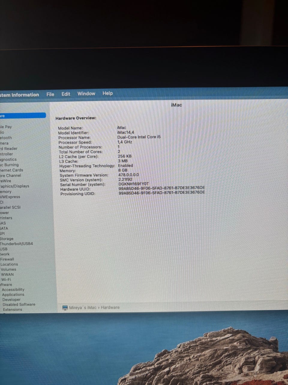Click the serial number DGKNH169FY0T
288x385 pixels.
133,184
